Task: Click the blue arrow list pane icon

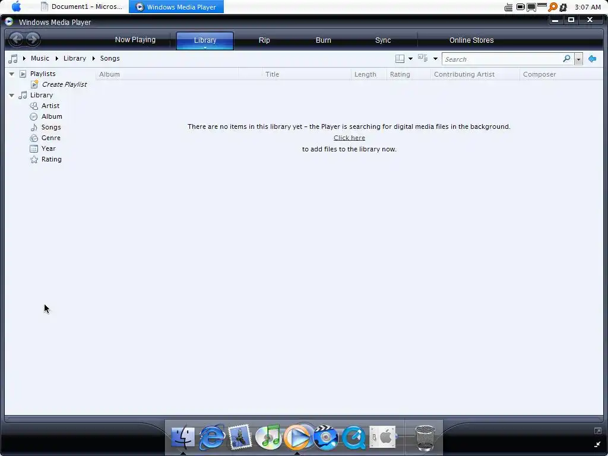Action: pos(592,59)
